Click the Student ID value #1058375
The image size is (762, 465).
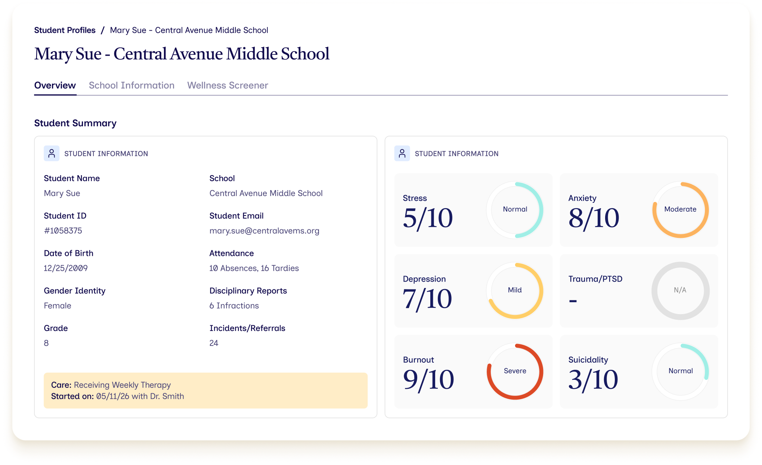[x=63, y=231]
